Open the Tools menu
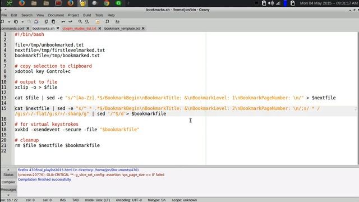This screenshot has height=202, width=359. (x=99, y=15)
